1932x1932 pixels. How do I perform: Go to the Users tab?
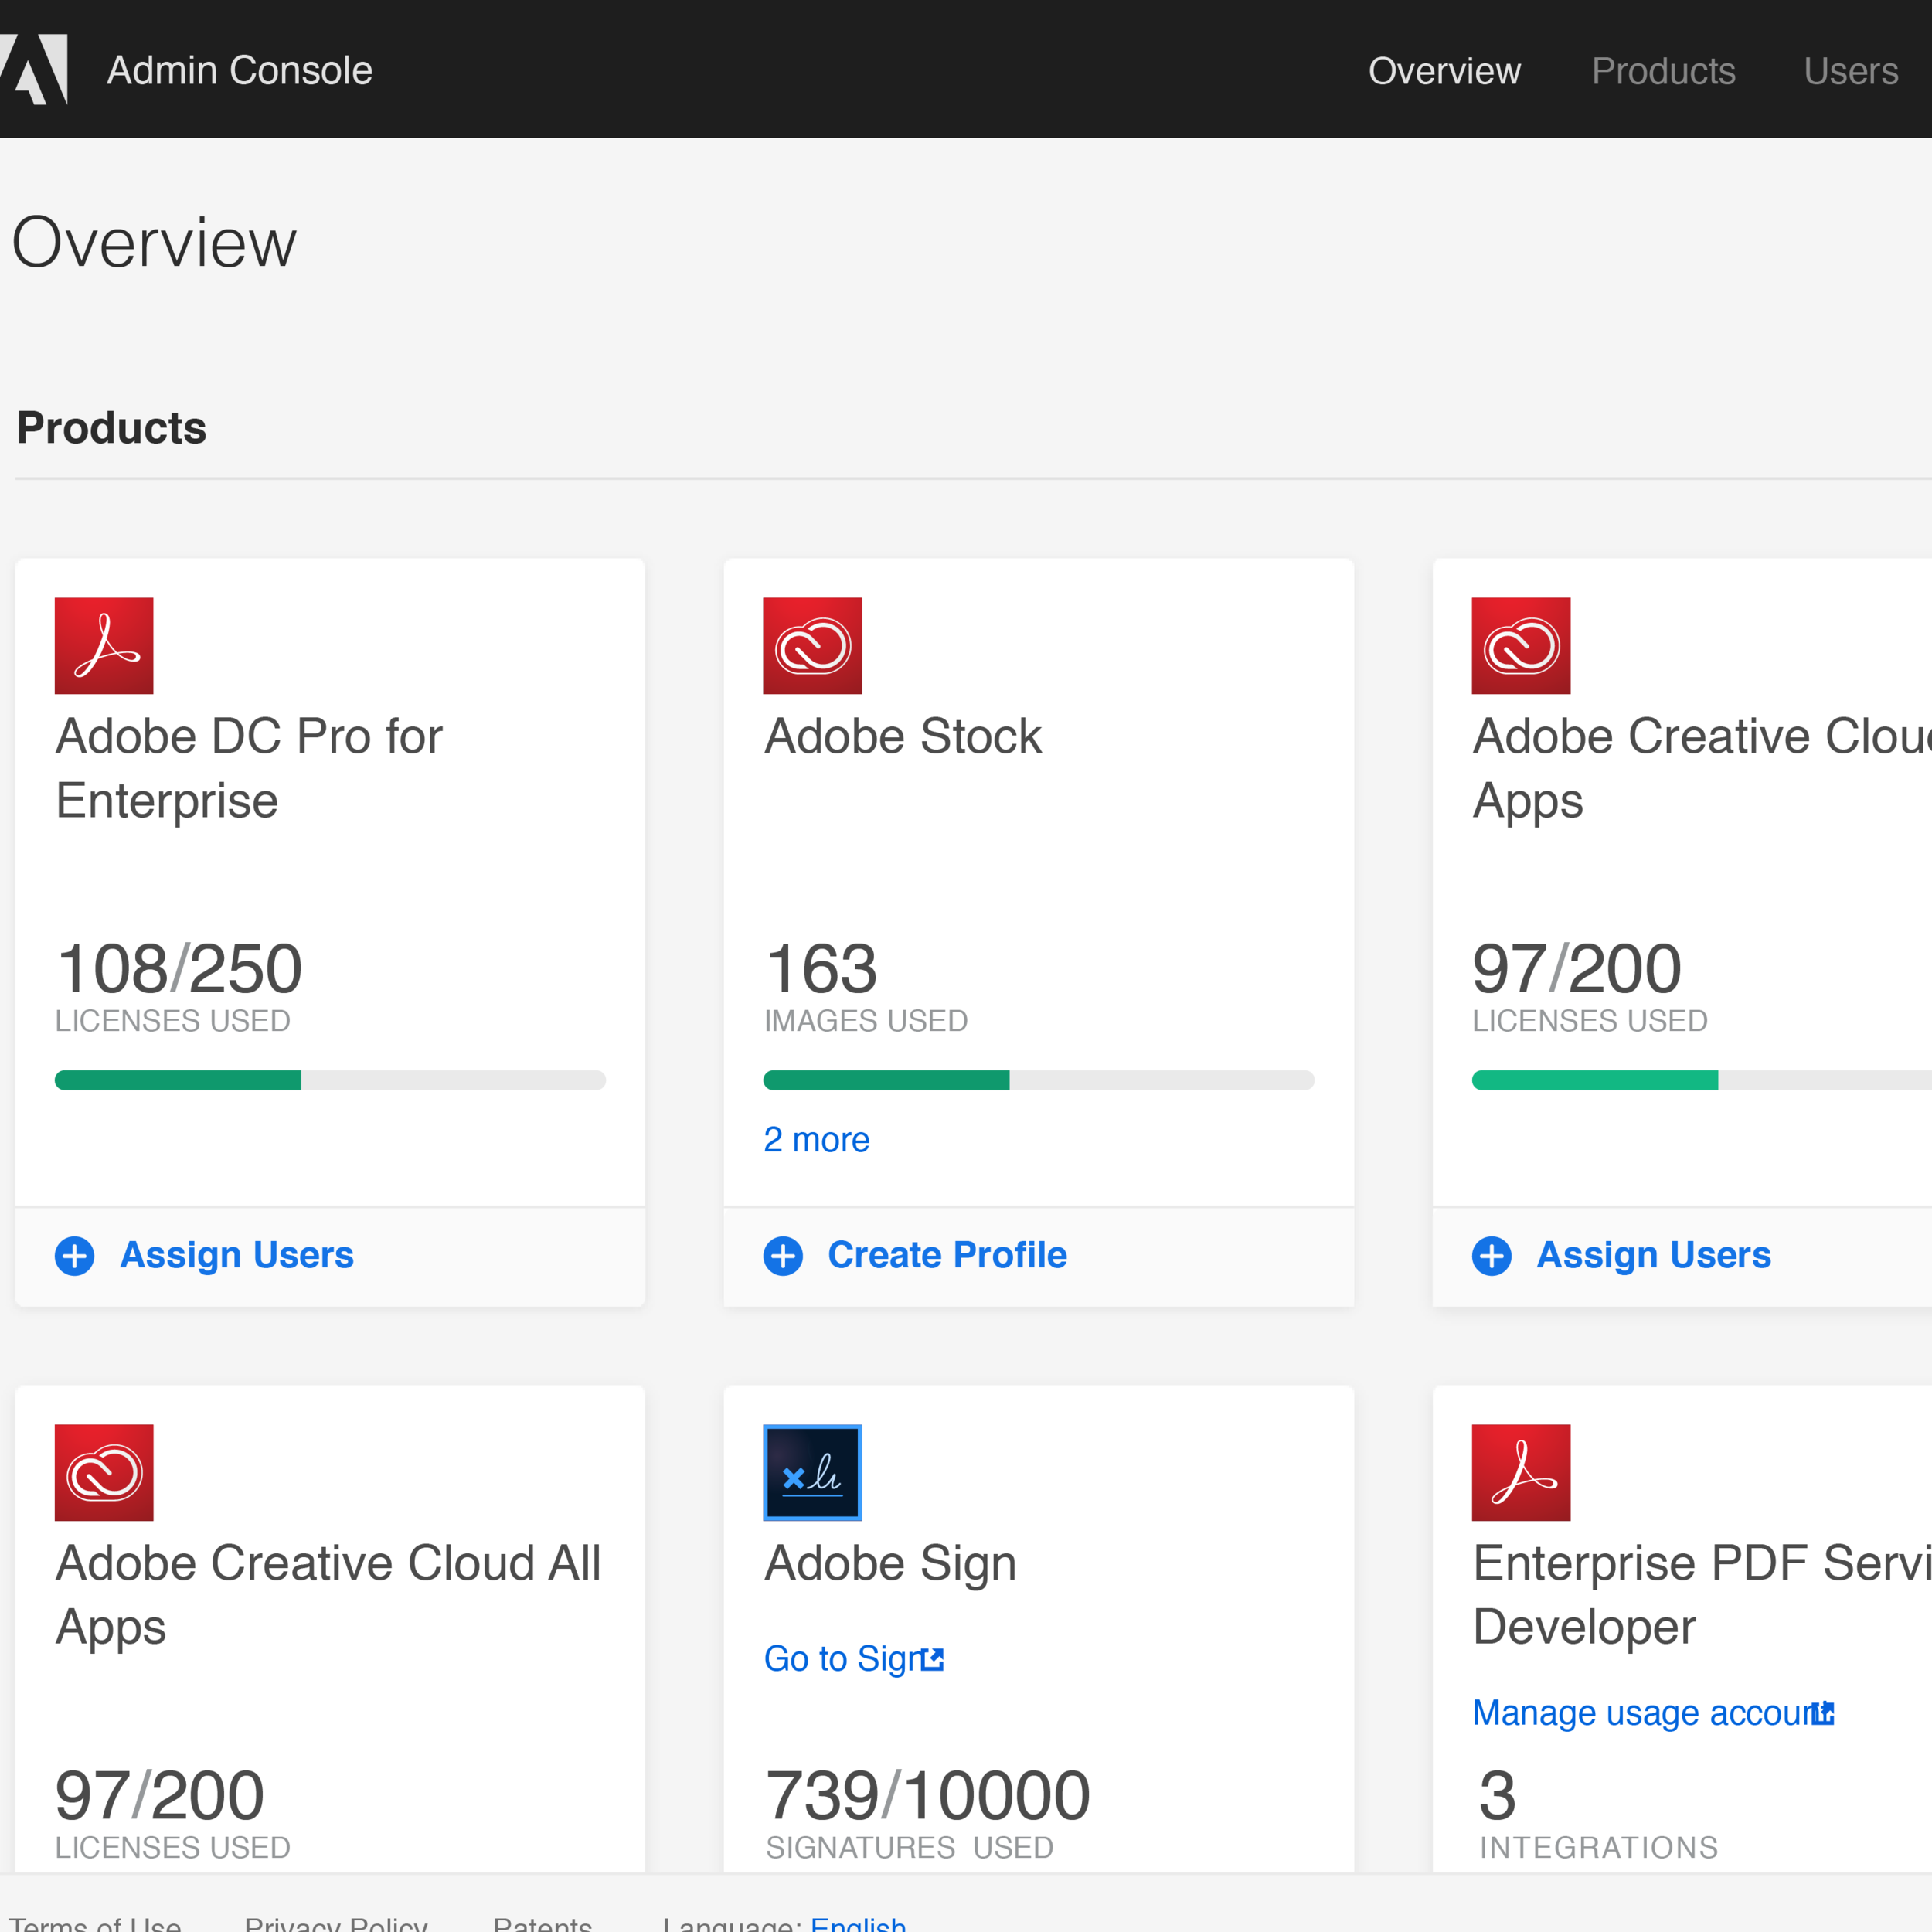coord(1850,71)
